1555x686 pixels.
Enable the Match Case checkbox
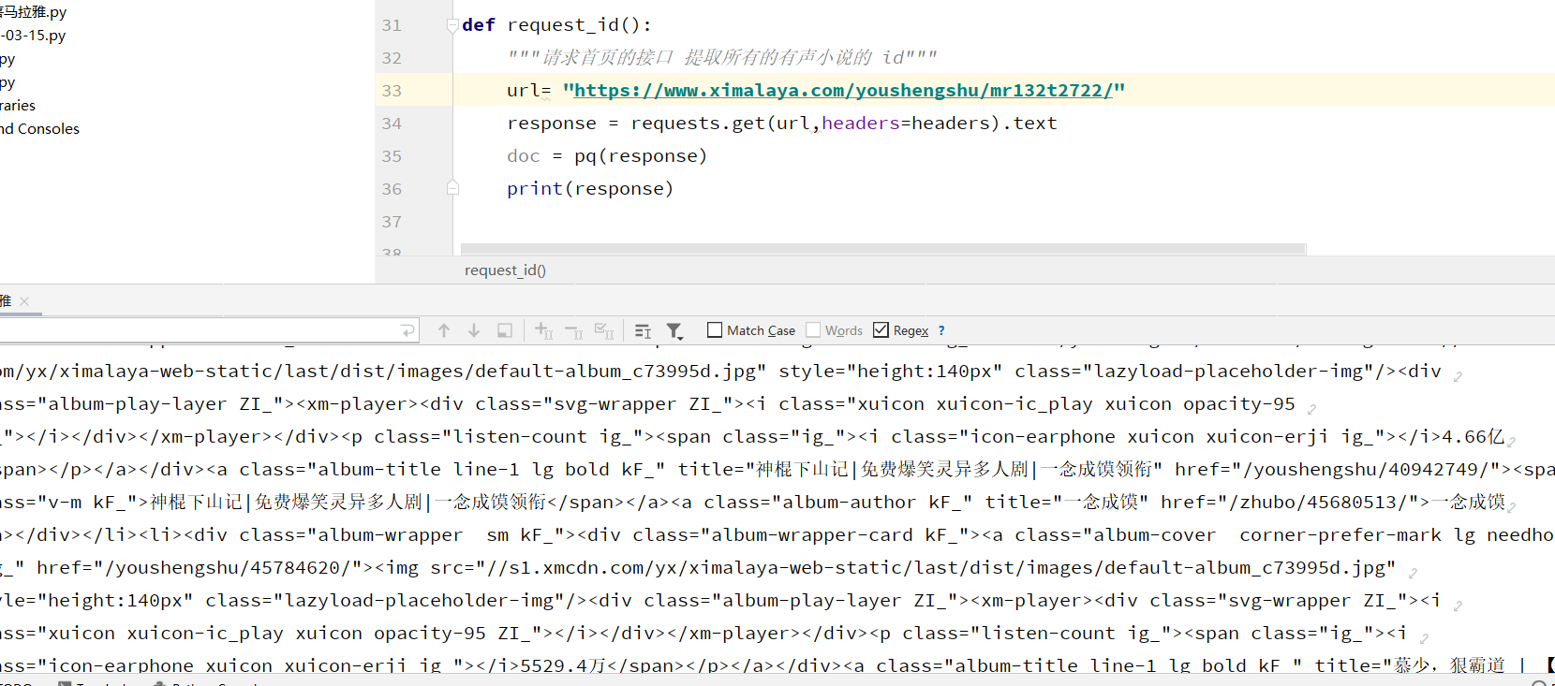715,329
